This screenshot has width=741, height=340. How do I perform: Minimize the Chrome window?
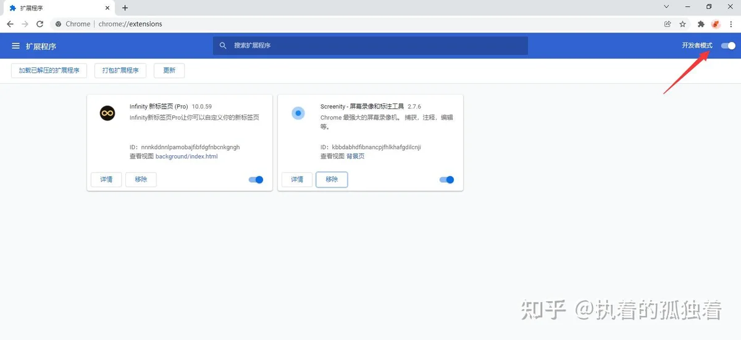point(687,7)
